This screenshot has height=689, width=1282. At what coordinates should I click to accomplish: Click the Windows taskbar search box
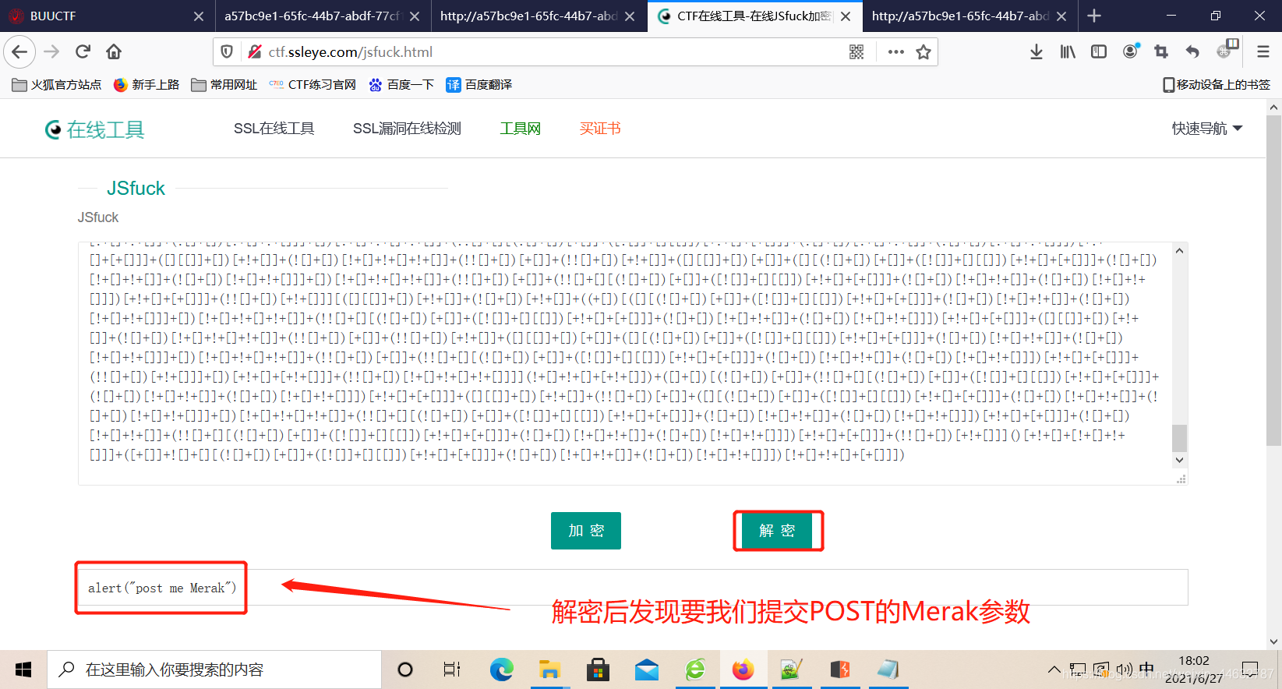pos(214,670)
